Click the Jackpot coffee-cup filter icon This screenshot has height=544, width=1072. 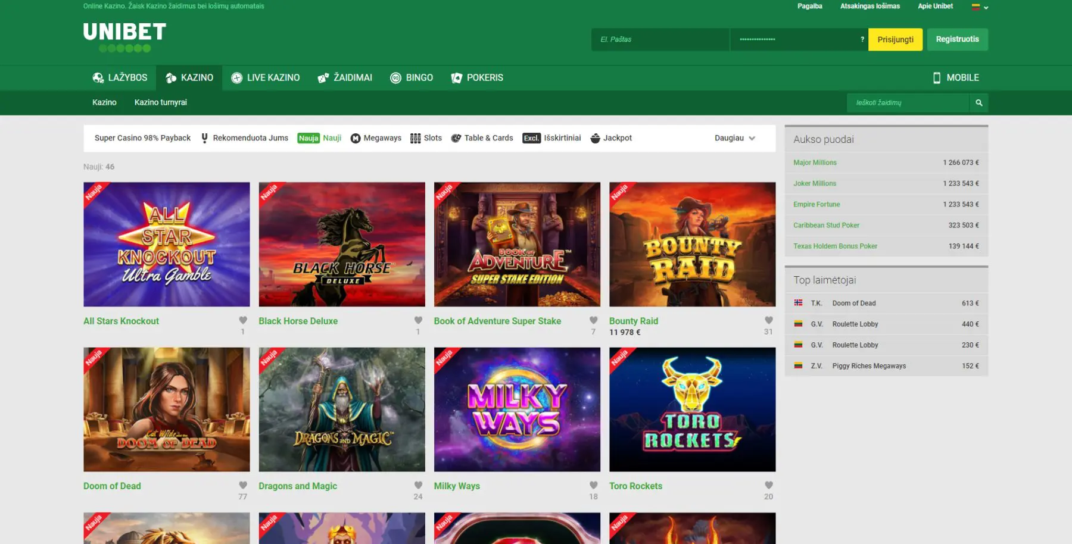pyautogui.click(x=596, y=137)
